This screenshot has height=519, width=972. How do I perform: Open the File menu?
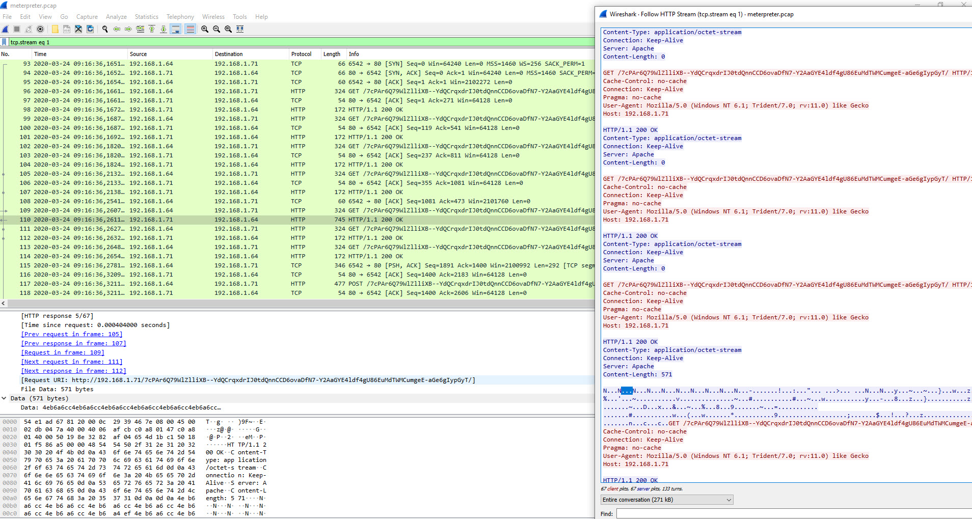click(x=7, y=17)
